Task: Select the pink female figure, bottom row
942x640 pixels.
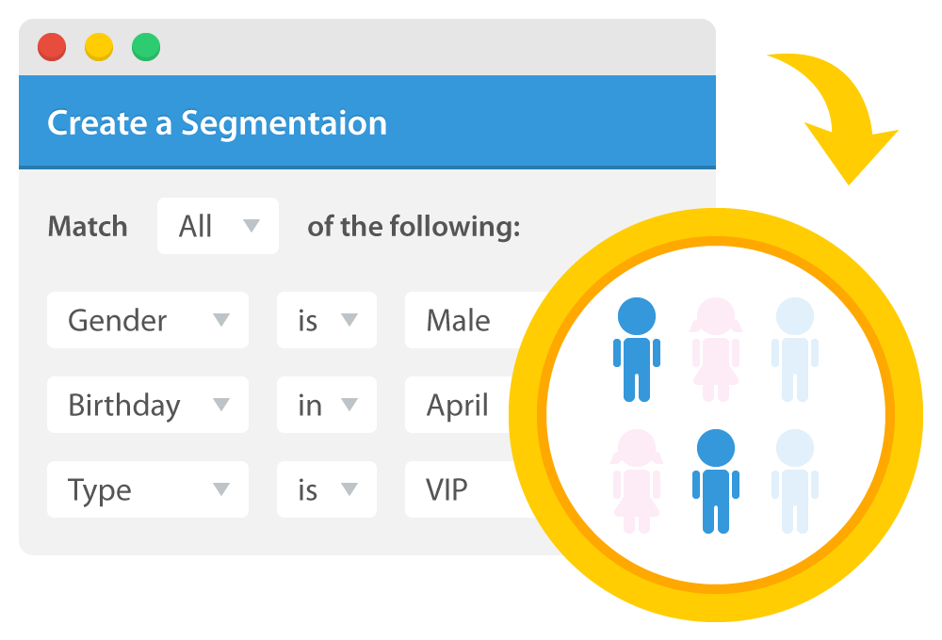Action: click(x=636, y=480)
